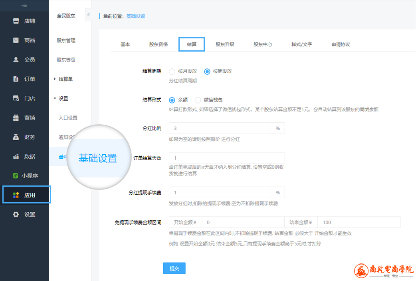Open 设置 gear icon in main sidebar
416x281 pixels.
(16, 215)
